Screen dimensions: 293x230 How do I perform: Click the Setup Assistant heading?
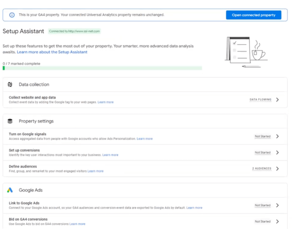click(x=23, y=31)
